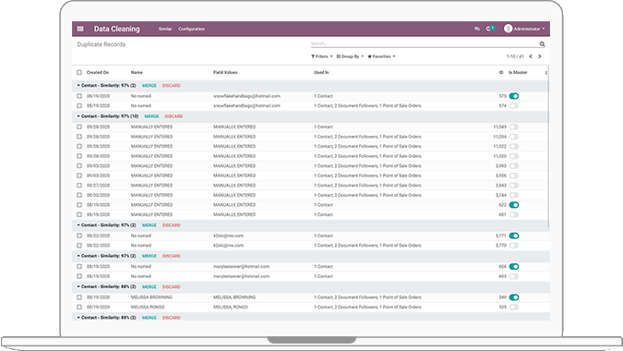Enable Is Master toggle for ID 535

click(x=514, y=307)
